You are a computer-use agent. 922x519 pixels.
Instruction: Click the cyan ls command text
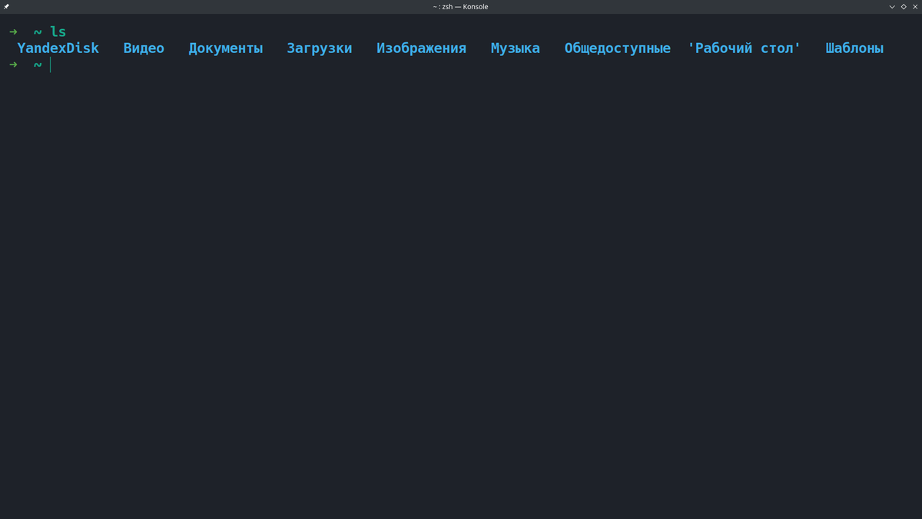pyautogui.click(x=58, y=31)
